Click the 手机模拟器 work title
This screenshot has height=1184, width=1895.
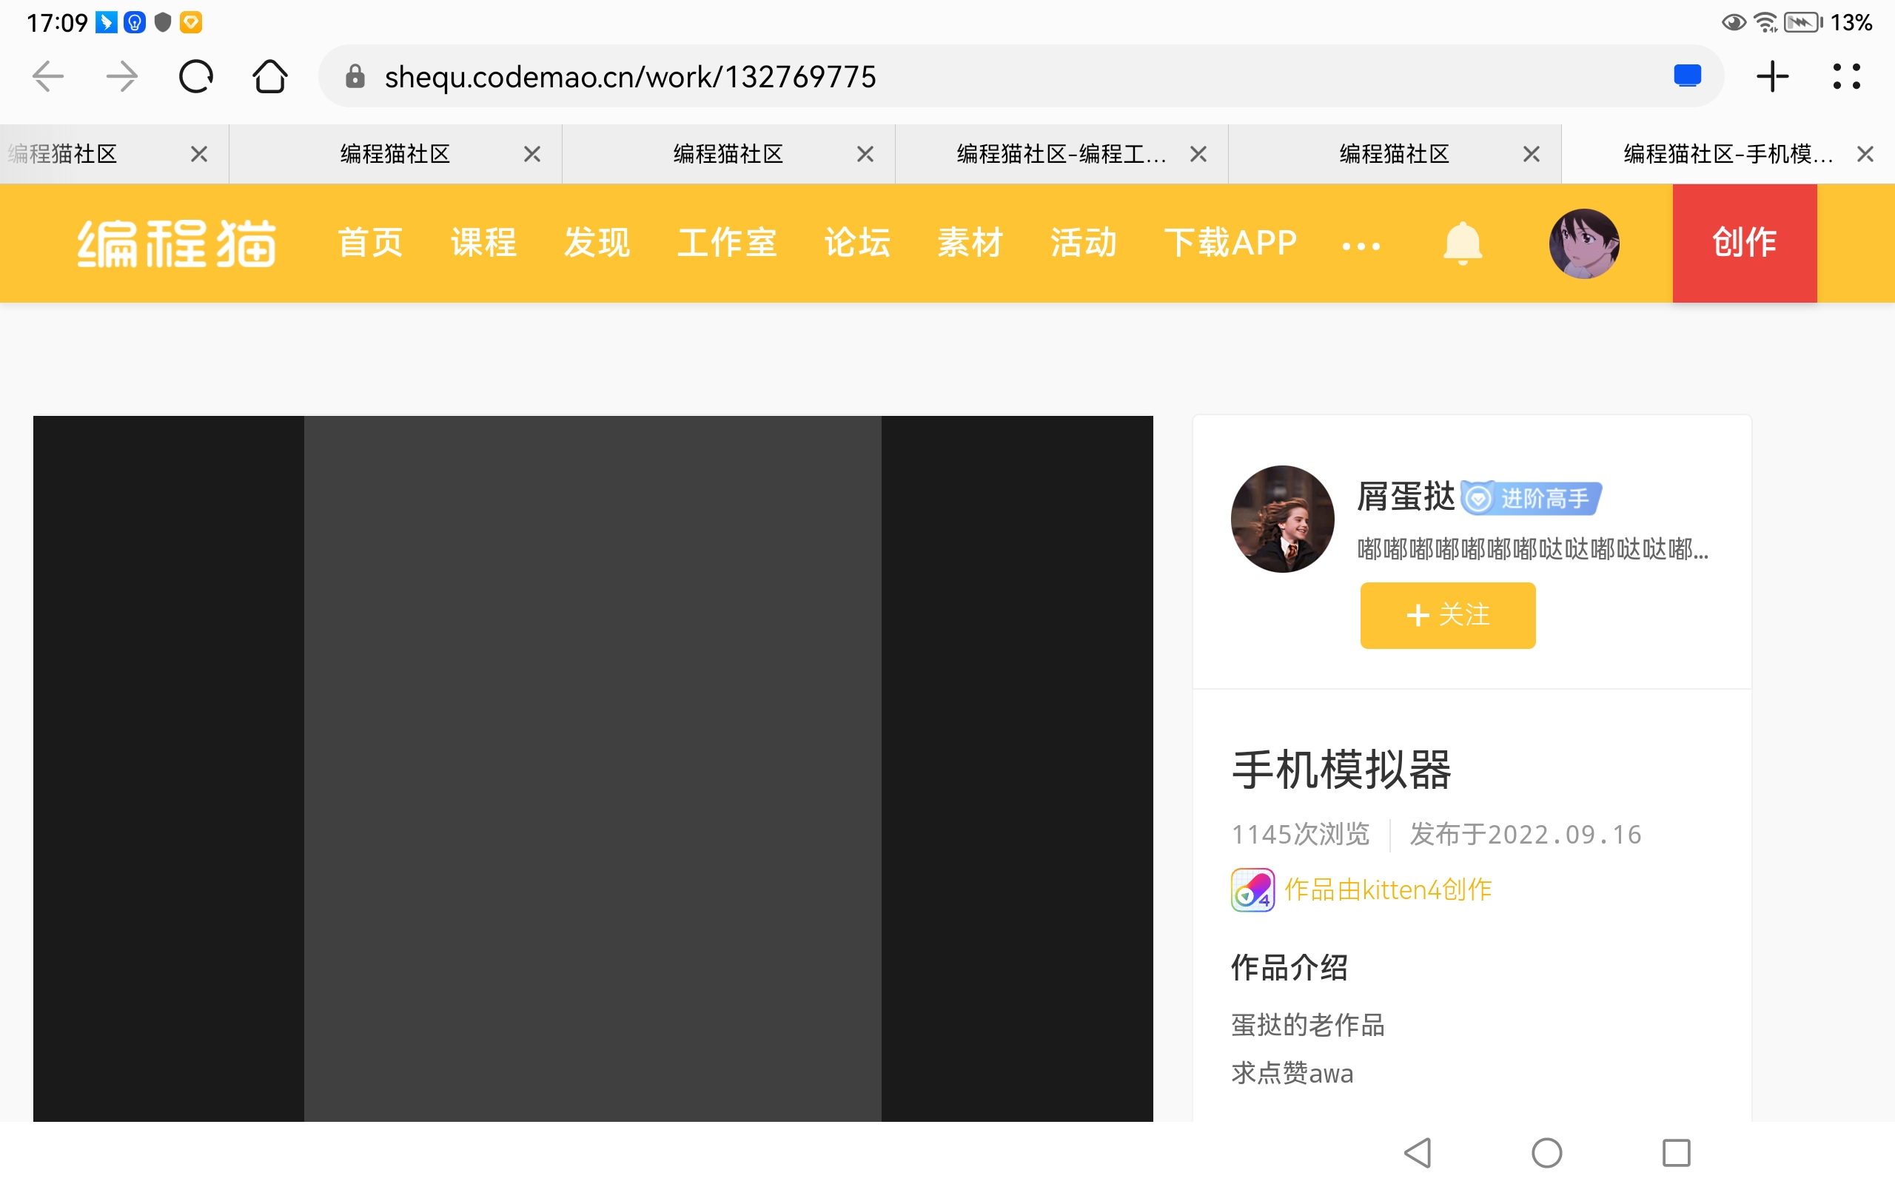[x=1341, y=769]
